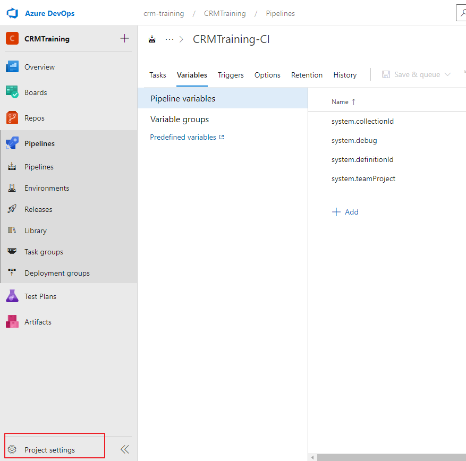The image size is (466, 461).
Task: Open Environments in the Pipelines menu
Action: tap(47, 188)
